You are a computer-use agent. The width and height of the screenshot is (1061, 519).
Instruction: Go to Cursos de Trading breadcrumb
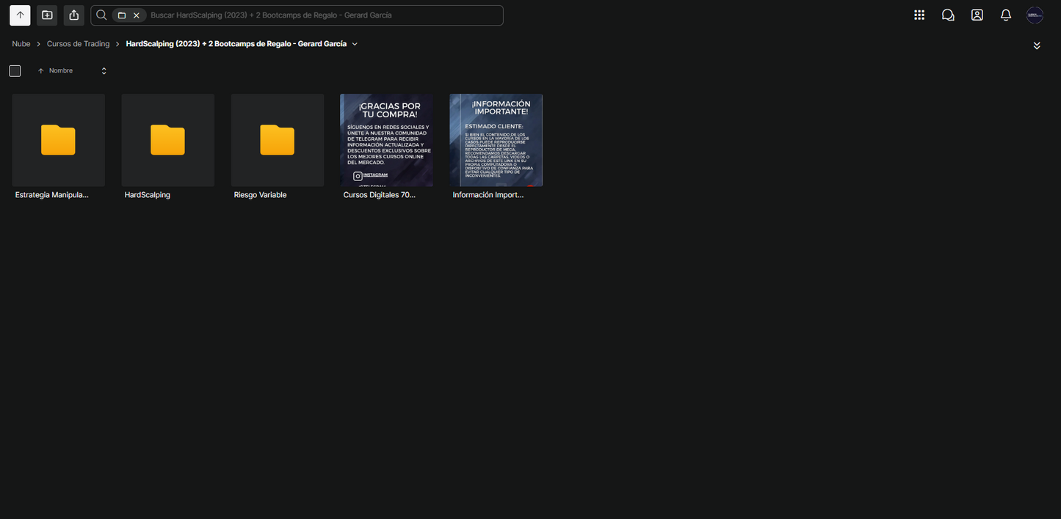78,44
